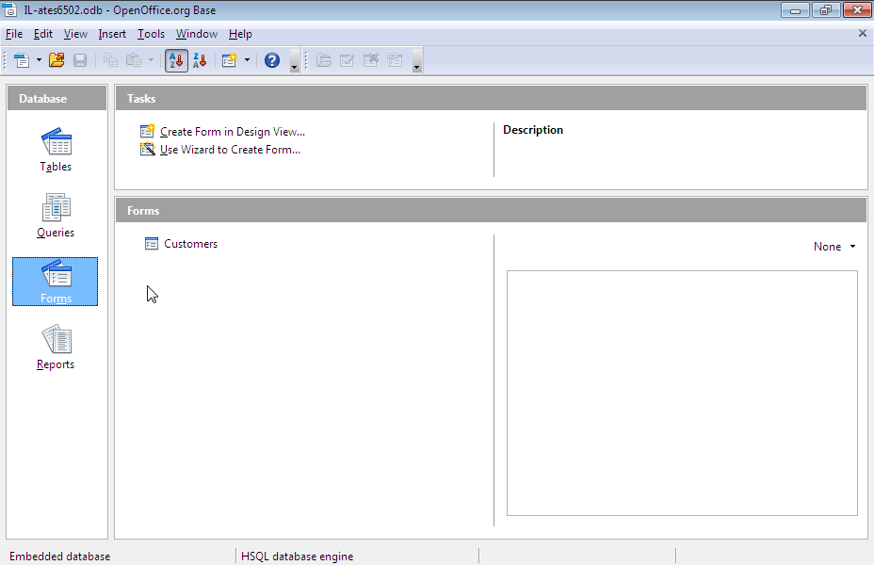Open the Help menu

coord(240,34)
